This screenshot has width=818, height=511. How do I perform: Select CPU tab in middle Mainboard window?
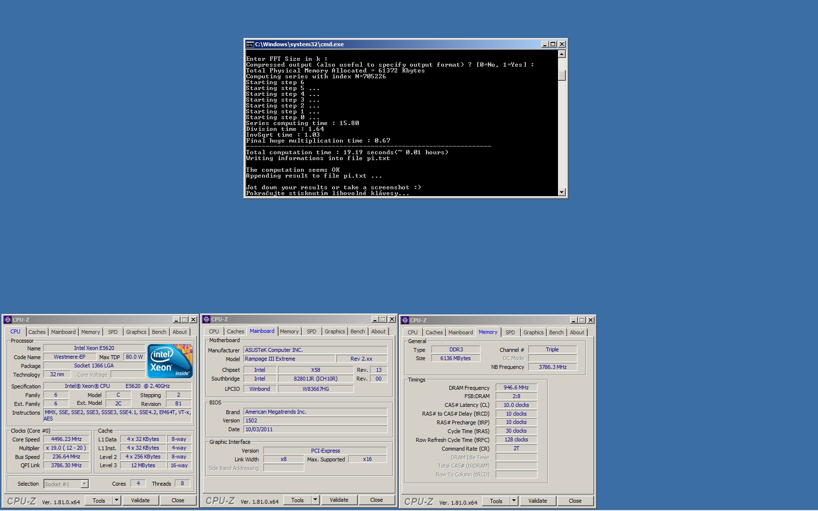214,331
